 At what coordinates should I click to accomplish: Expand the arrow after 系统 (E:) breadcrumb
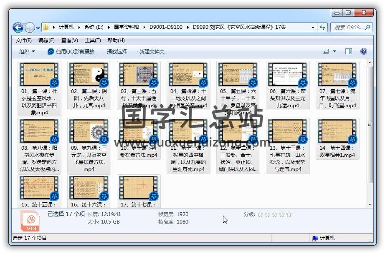pos(109,27)
